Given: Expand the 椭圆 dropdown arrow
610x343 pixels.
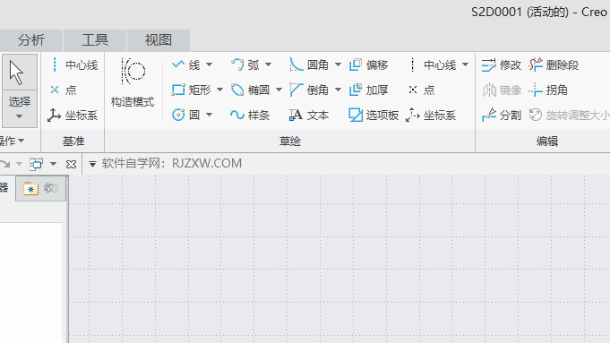Looking at the screenshot, I should click(x=279, y=90).
